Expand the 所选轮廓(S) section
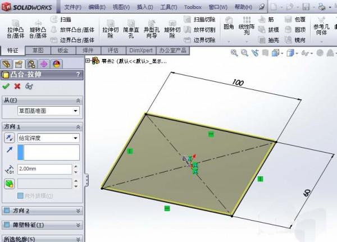This screenshot has height=242, width=337. point(78,239)
